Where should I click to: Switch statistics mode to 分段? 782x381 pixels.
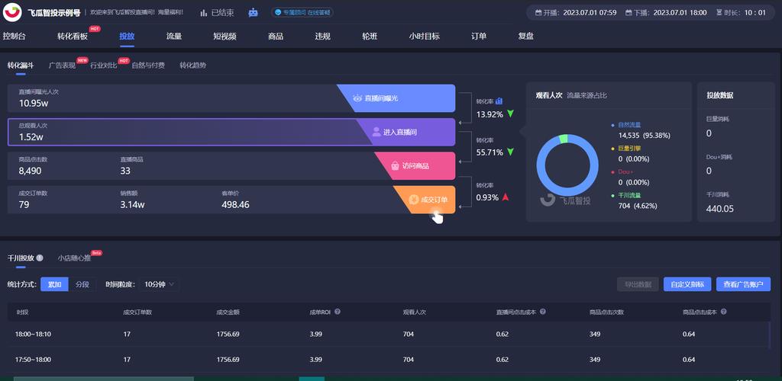(82, 284)
